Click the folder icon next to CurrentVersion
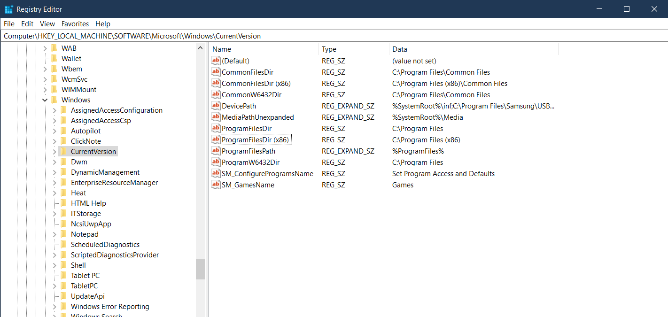Image resolution: width=668 pixels, height=317 pixels. pos(63,151)
